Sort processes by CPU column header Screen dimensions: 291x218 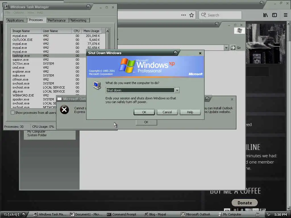tap(76, 31)
